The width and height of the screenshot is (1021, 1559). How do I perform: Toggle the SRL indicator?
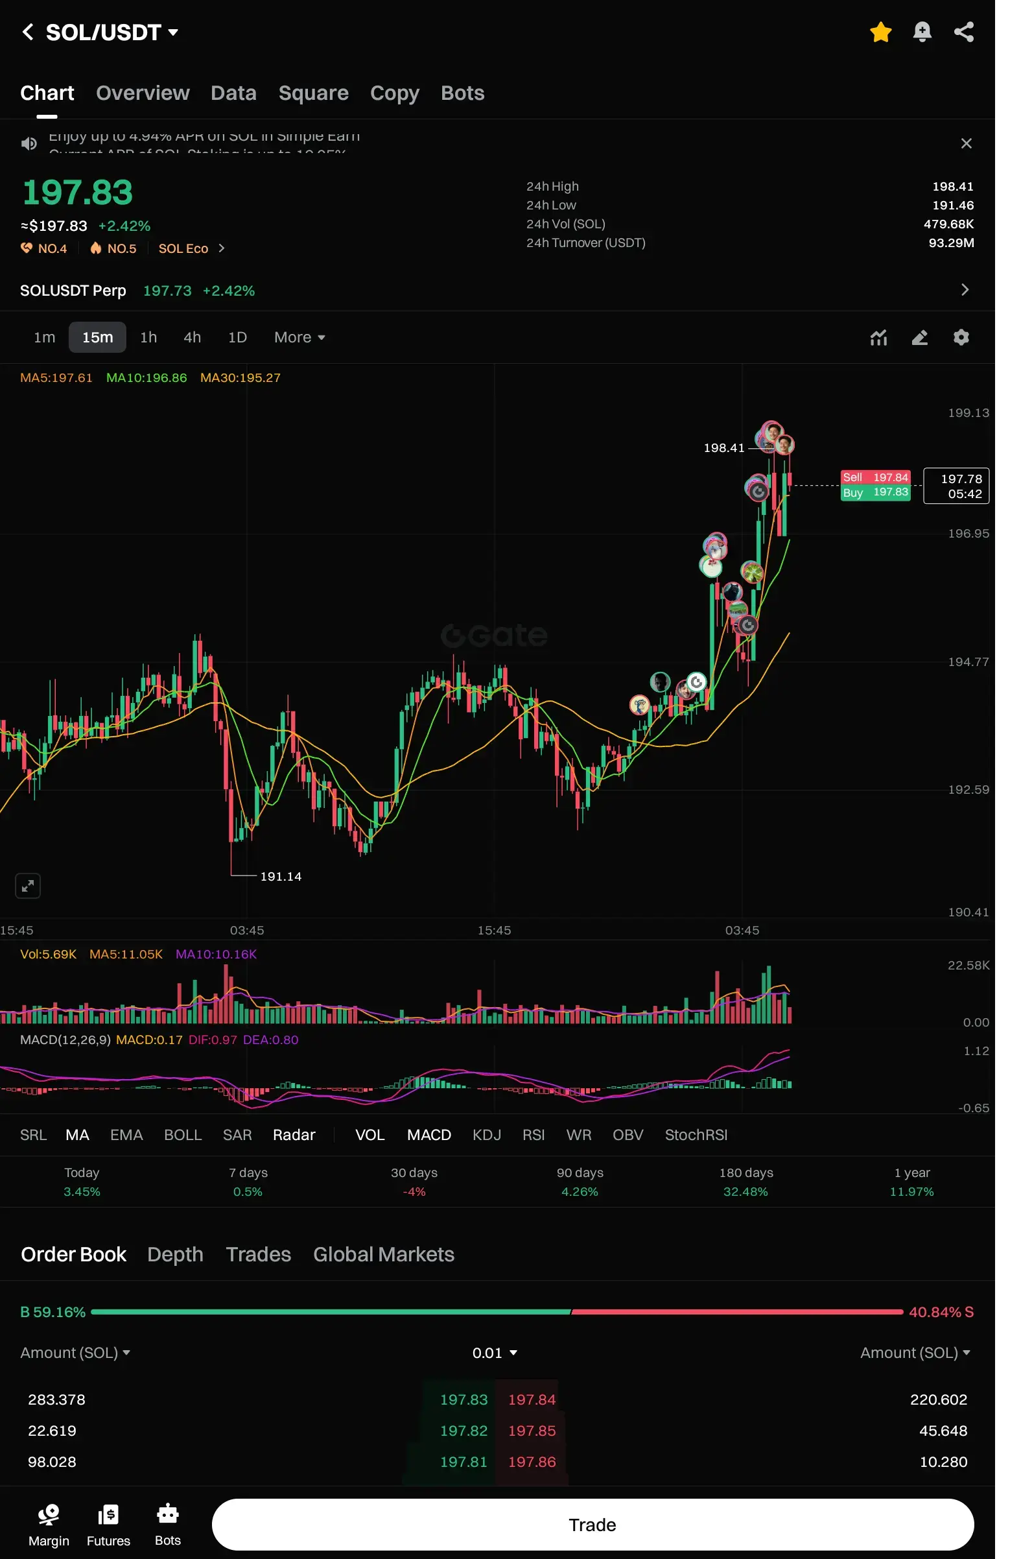(34, 1135)
